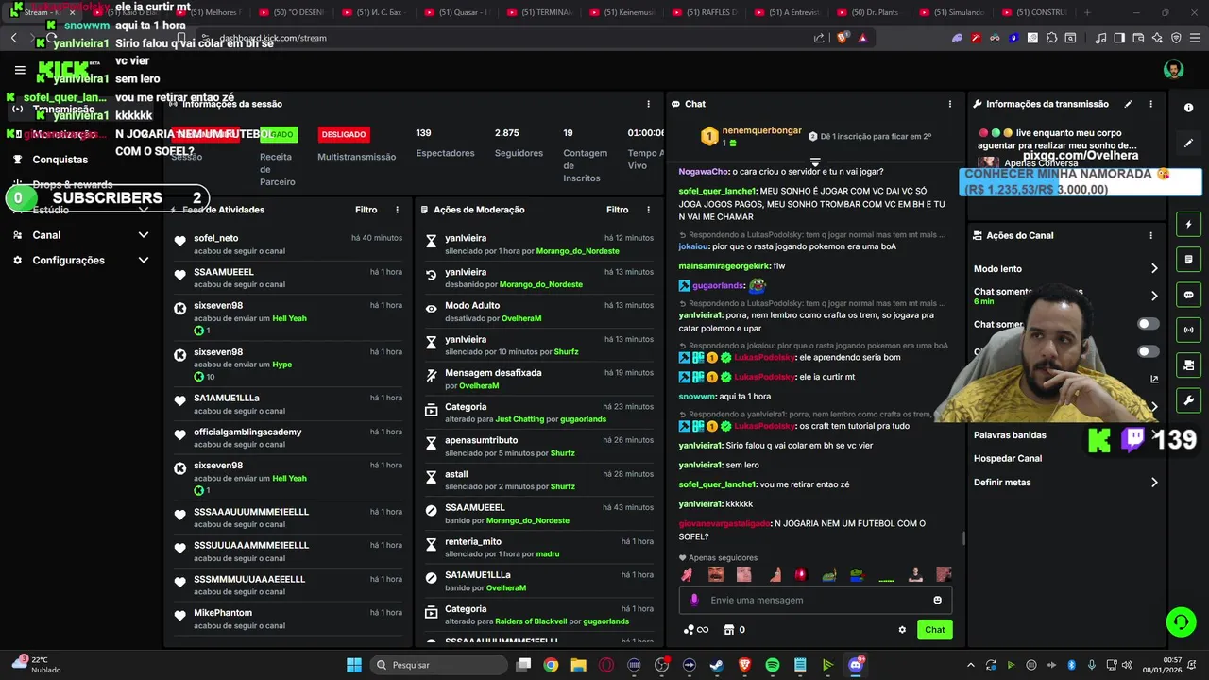
Task: Edit stream info with header pencil icon
Action: pyautogui.click(x=1128, y=104)
